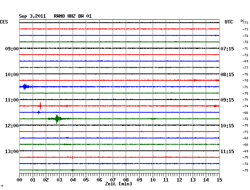The height and width of the screenshot is (190, 250).
Task: Click the 08:15 UTC time label
Action: (x=227, y=75)
